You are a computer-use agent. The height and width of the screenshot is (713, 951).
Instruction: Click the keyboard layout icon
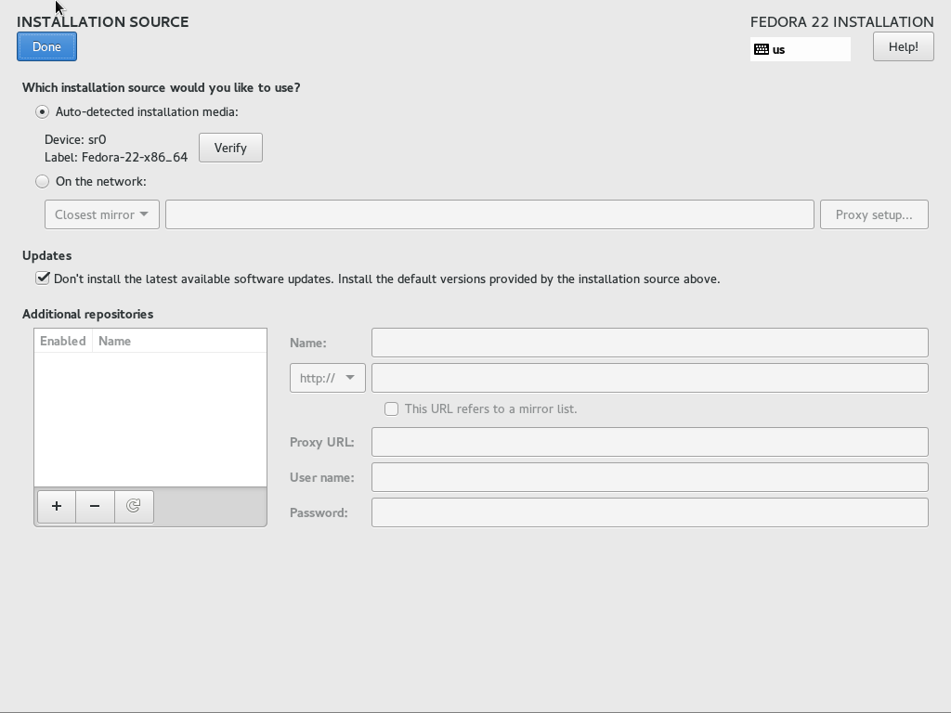coord(762,49)
